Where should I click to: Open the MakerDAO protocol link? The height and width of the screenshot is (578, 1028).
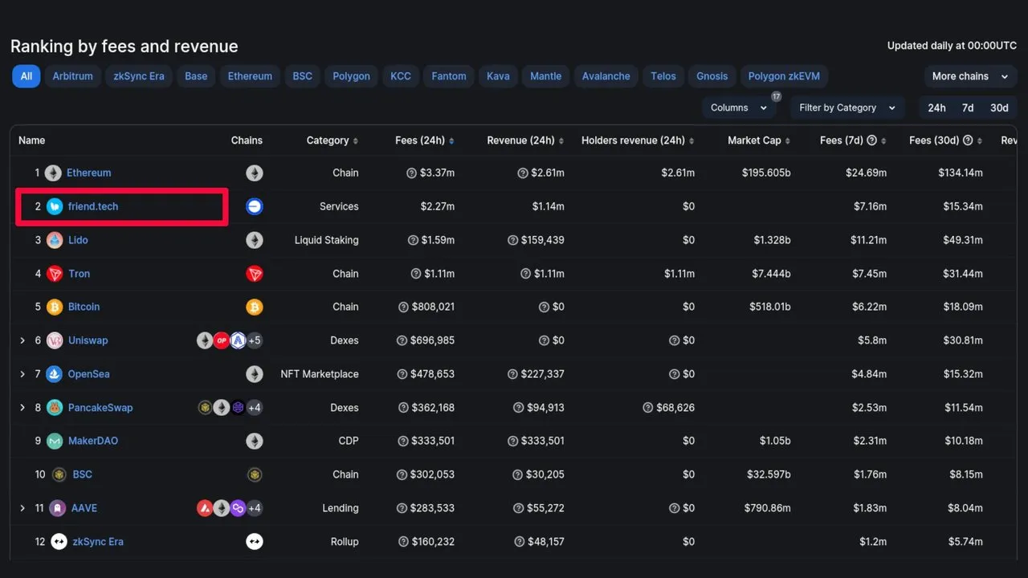point(94,441)
